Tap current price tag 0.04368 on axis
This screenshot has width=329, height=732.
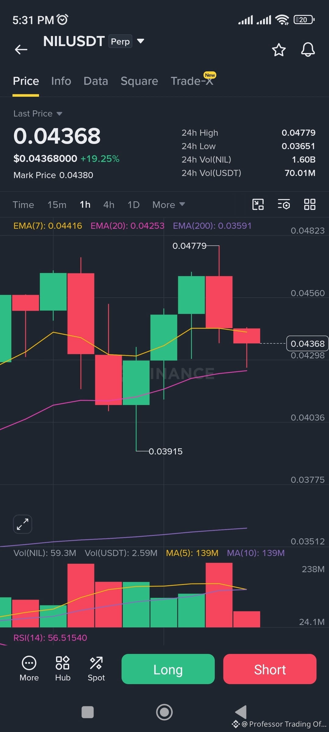(307, 343)
